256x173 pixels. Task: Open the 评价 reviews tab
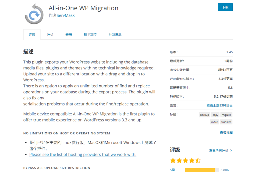click(50, 34)
